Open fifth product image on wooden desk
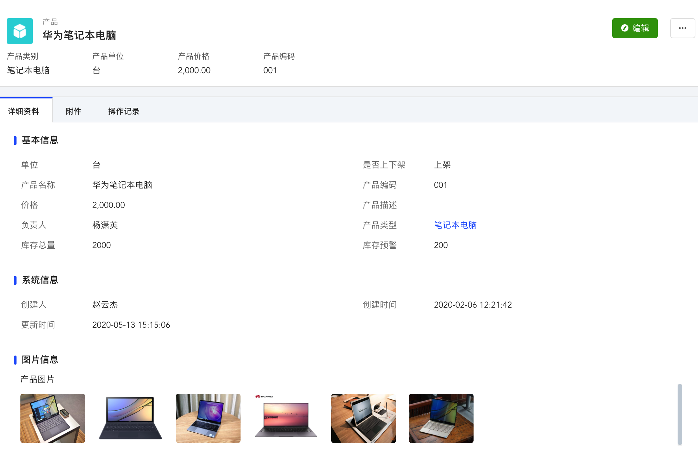The width and height of the screenshot is (698, 465). [x=364, y=418]
